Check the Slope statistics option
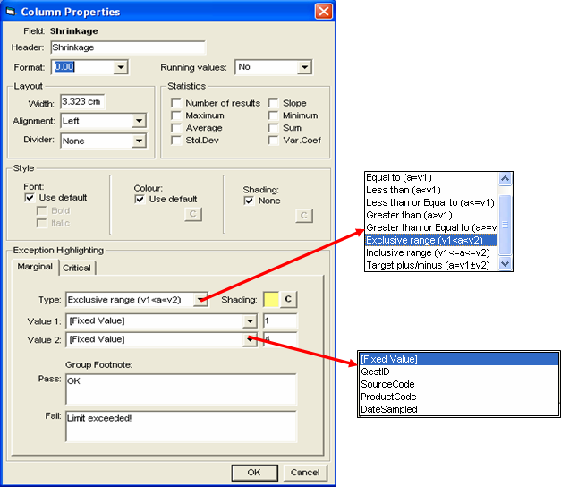 [274, 103]
